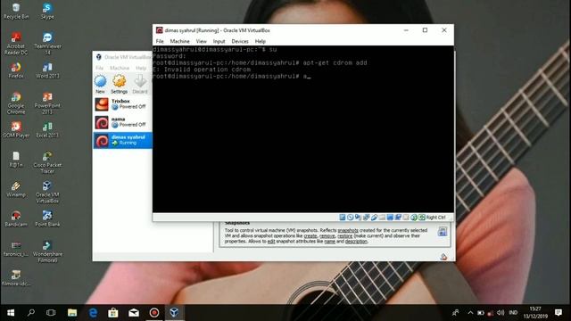Open File menu in VirtualBox Manager window
Screen dimensions: 571x321
tap(99, 68)
